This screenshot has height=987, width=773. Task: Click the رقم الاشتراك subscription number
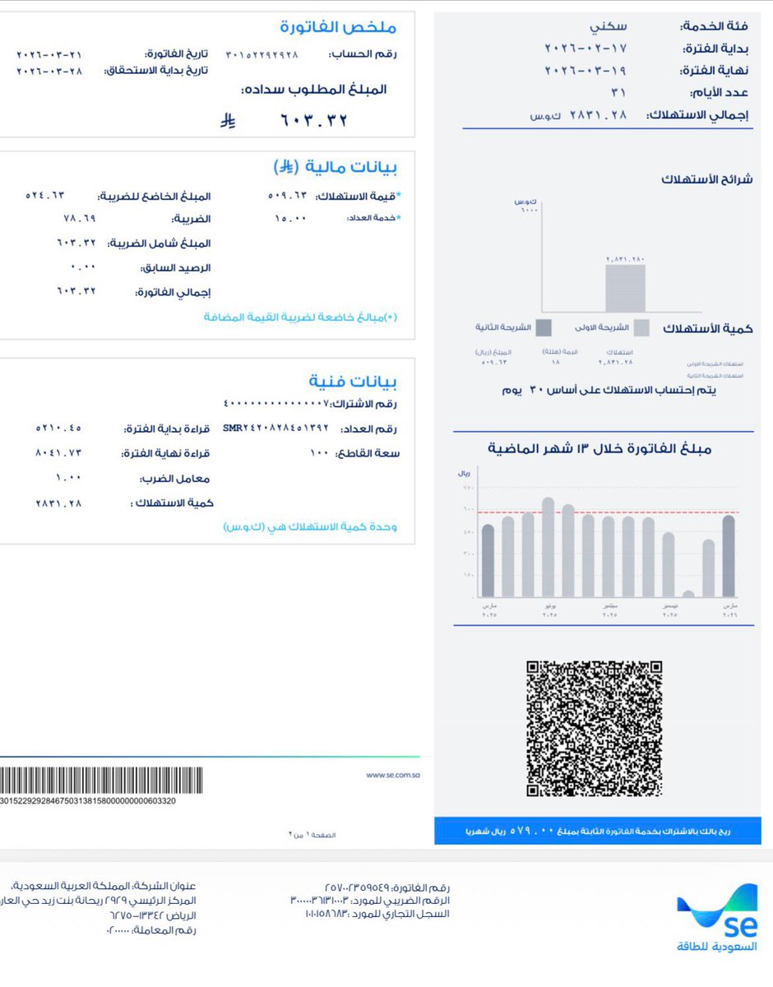(x=275, y=404)
